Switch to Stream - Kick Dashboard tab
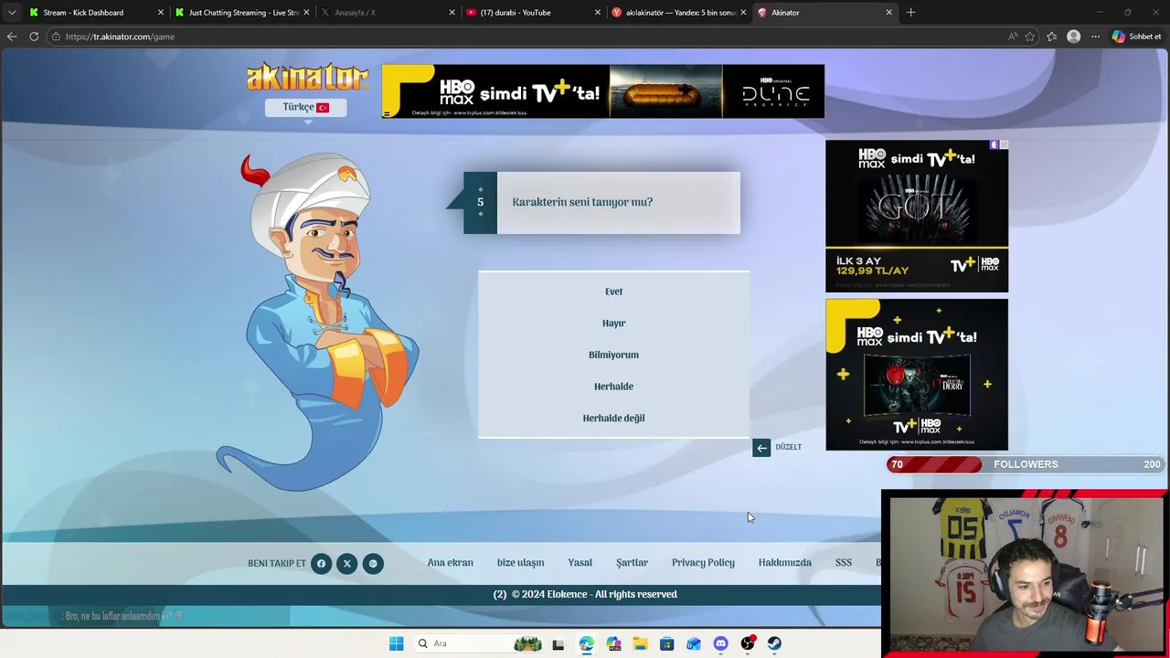 click(x=96, y=13)
